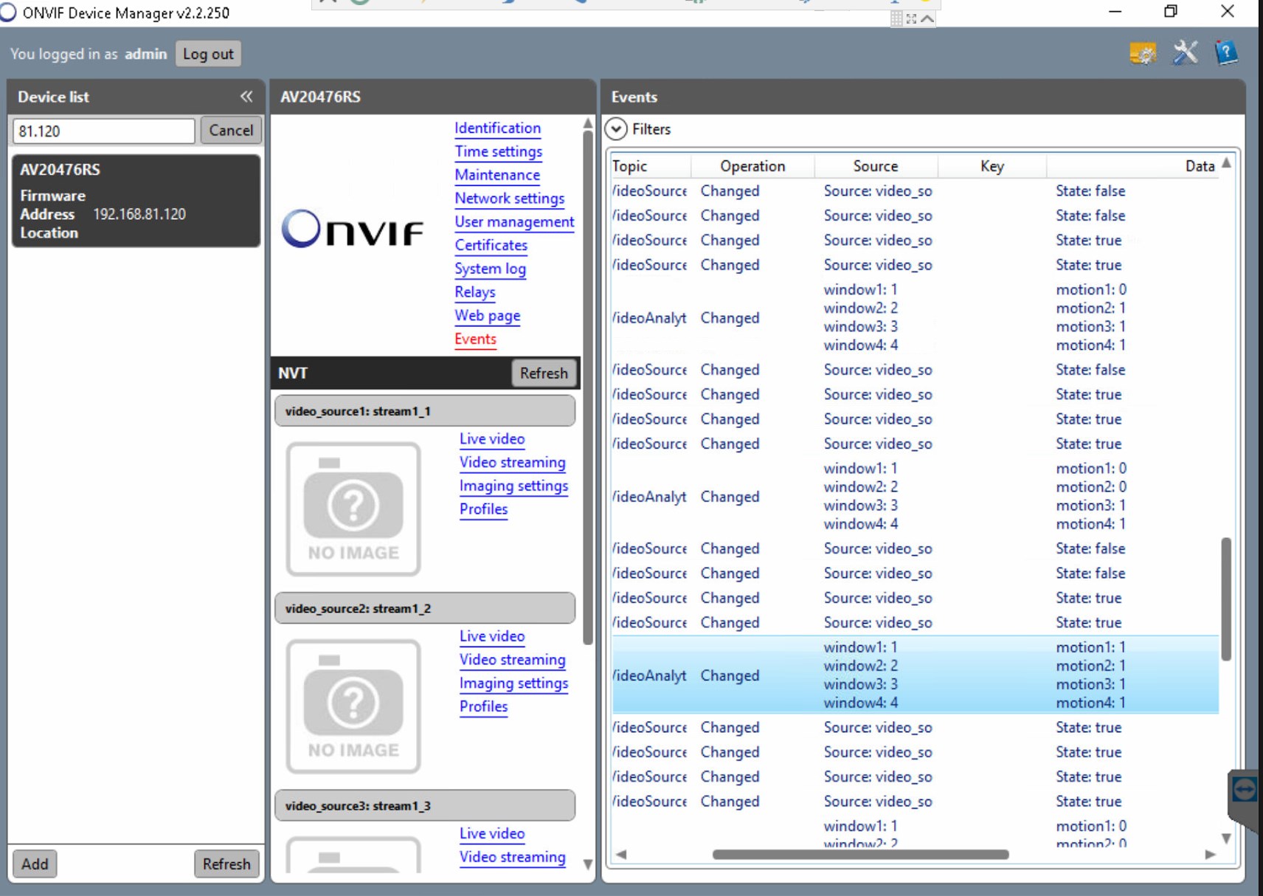Viewport: 1263px width, 896px height.
Task: Open the device Web page
Action: click(x=487, y=316)
